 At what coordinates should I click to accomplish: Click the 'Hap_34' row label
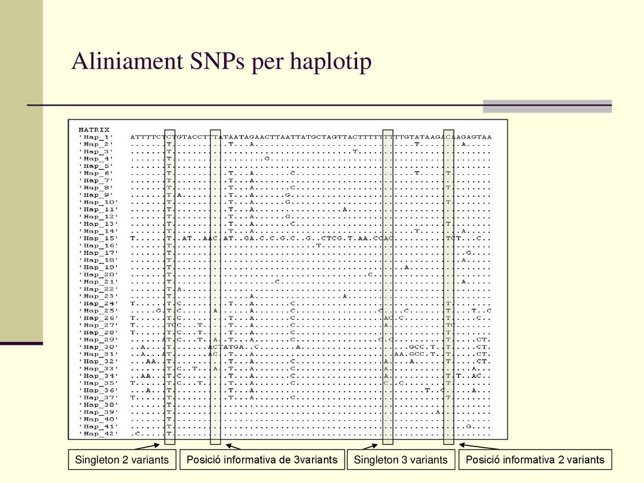pos(98,376)
